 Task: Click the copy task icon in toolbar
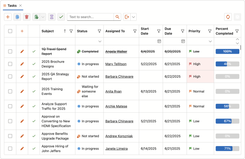coord(17,17)
